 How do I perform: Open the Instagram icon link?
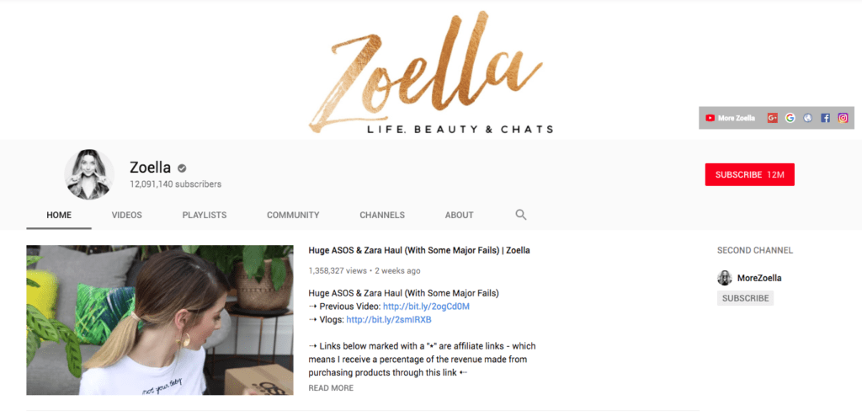[843, 118]
